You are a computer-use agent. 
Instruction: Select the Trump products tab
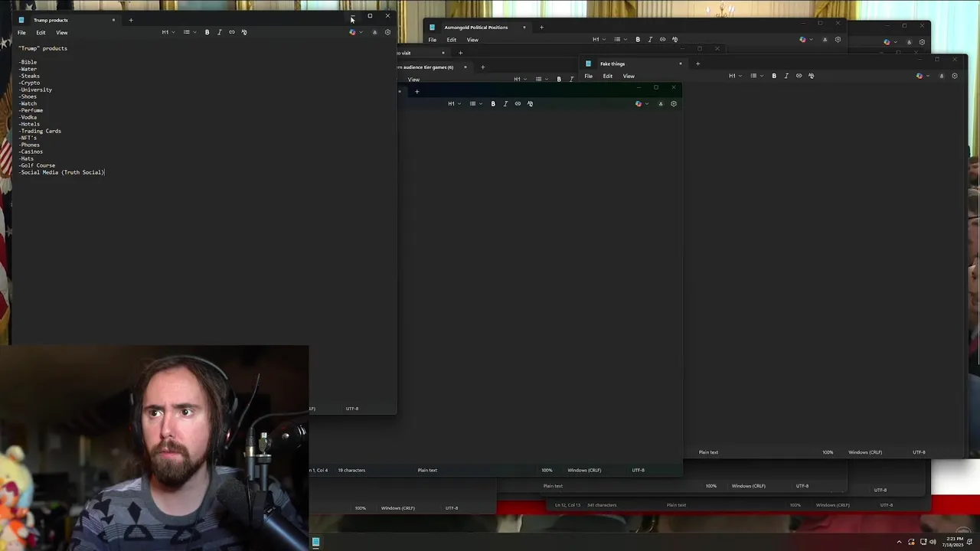click(x=67, y=20)
